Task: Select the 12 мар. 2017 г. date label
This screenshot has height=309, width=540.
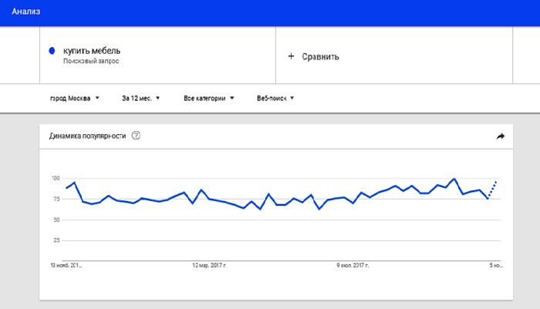Action: [x=211, y=265]
